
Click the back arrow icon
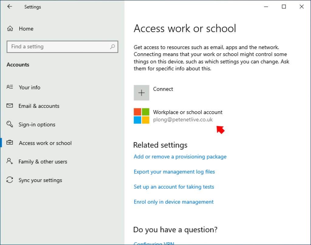click(10, 7)
